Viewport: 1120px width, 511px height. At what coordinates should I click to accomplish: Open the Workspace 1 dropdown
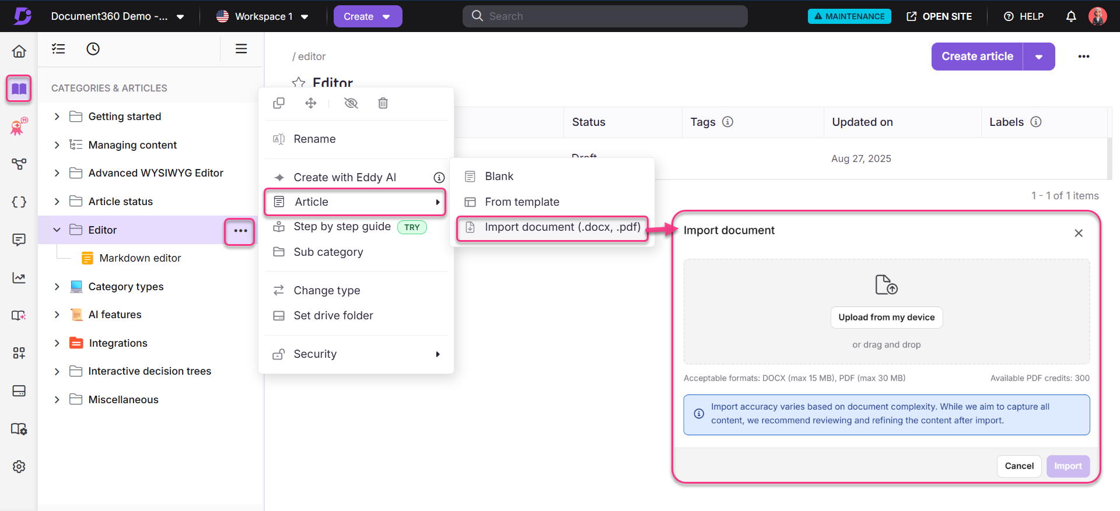coord(262,16)
